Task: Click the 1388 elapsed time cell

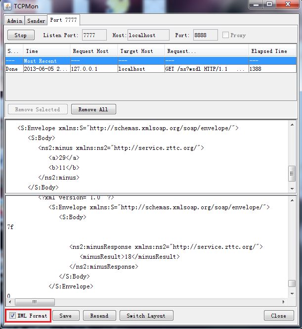Action: coord(272,69)
